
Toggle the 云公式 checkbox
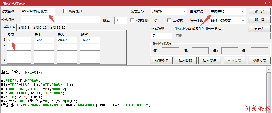click(x=170, y=21)
